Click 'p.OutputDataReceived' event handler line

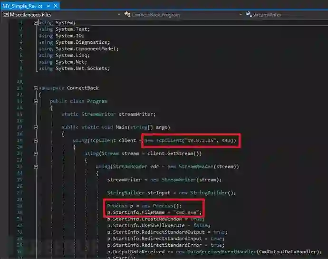click(x=214, y=252)
